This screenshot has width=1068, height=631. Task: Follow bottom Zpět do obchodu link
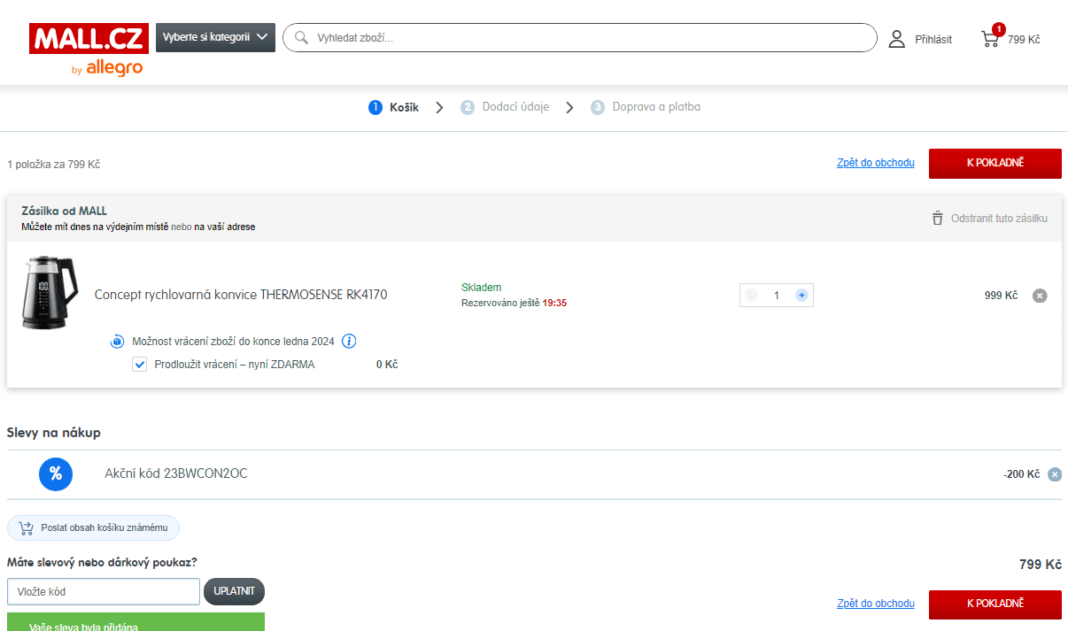coord(876,604)
